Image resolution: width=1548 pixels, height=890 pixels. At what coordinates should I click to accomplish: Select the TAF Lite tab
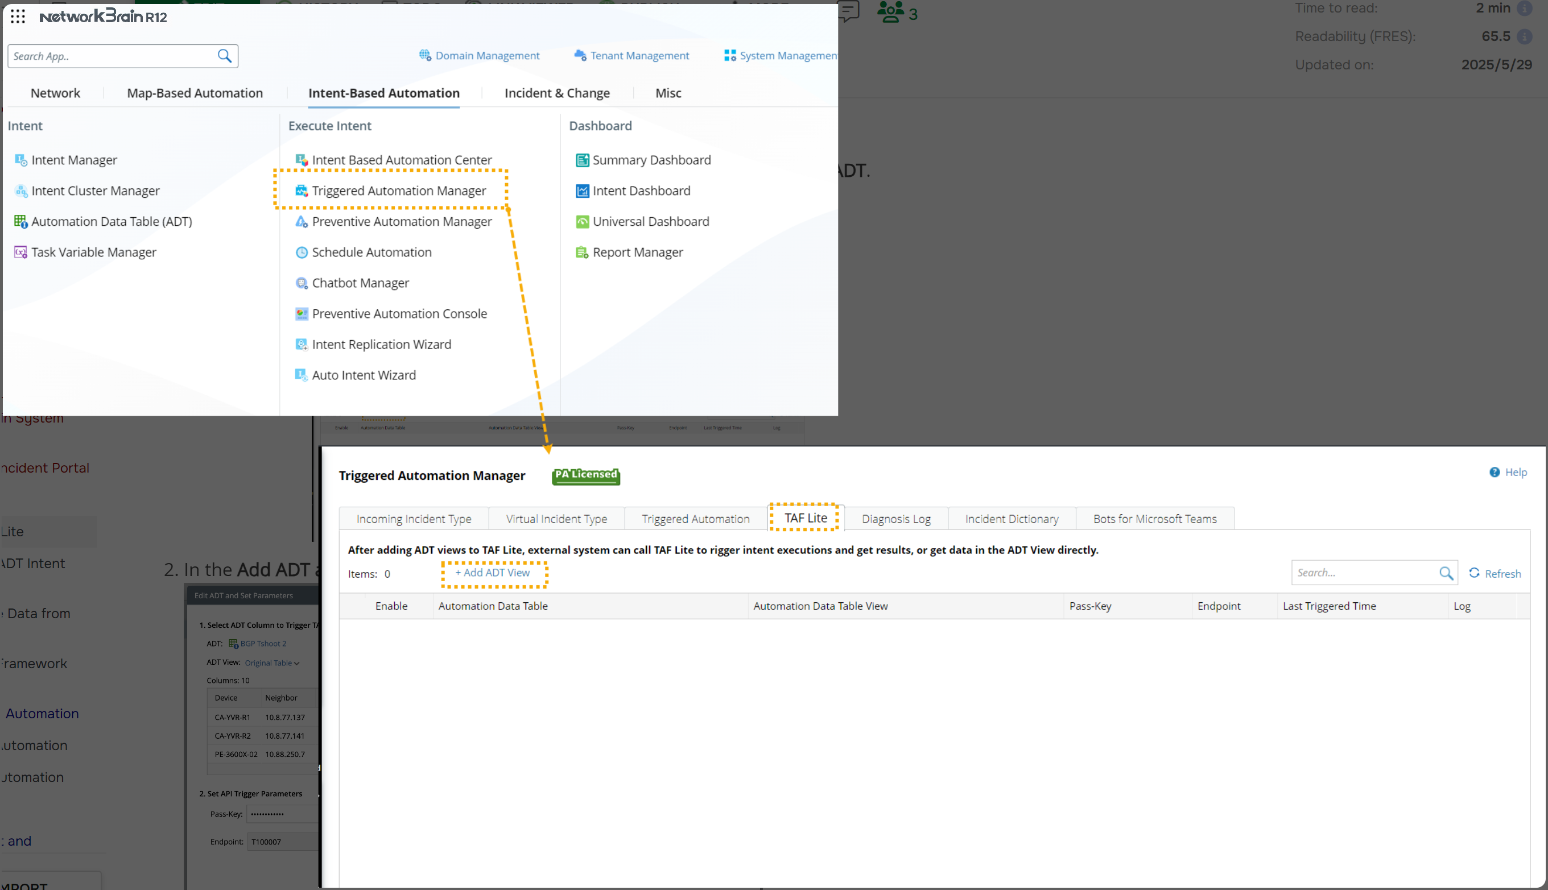click(x=804, y=517)
